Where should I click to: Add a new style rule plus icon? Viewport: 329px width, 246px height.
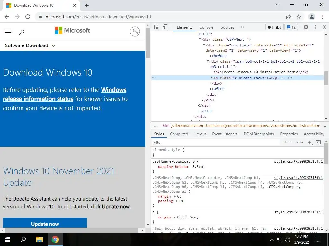click(309, 143)
